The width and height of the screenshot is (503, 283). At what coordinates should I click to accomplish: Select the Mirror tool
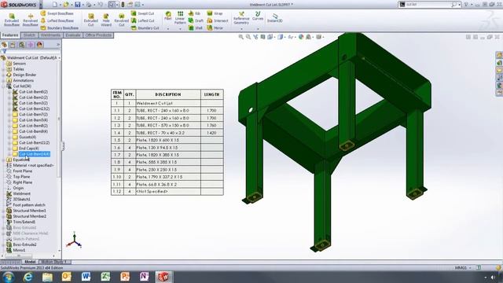pyautogui.click(x=215, y=28)
